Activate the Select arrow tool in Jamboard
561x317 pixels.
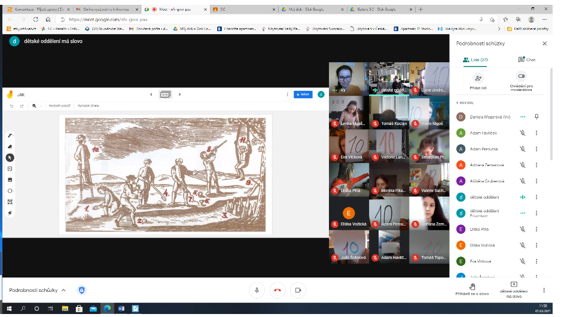pos(10,157)
